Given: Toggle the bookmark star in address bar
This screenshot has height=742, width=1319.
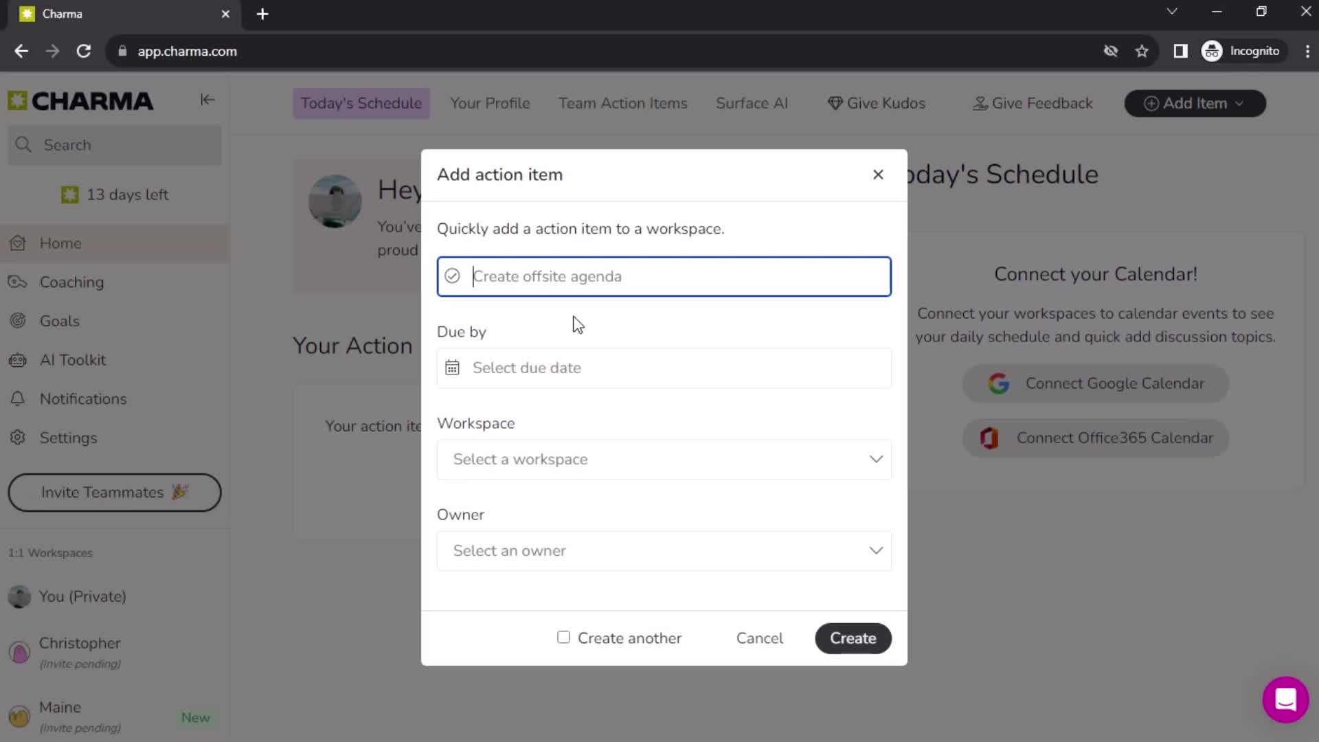Looking at the screenshot, I should [1143, 51].
